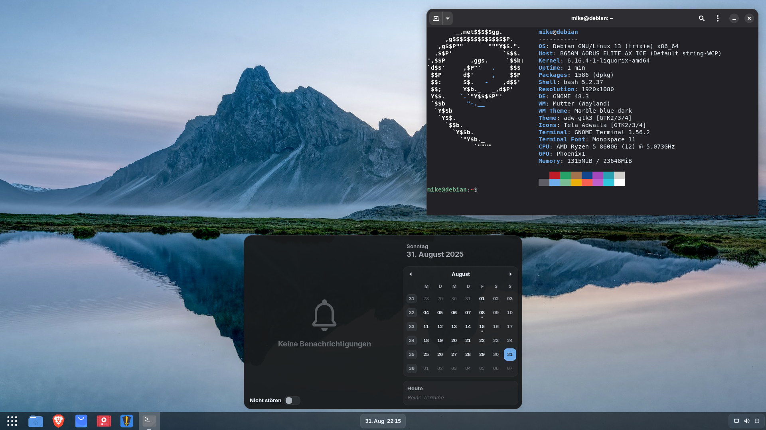Click the volume icon in system tray
The width and height of the screenshot is (766, 430).
(747, 421)
